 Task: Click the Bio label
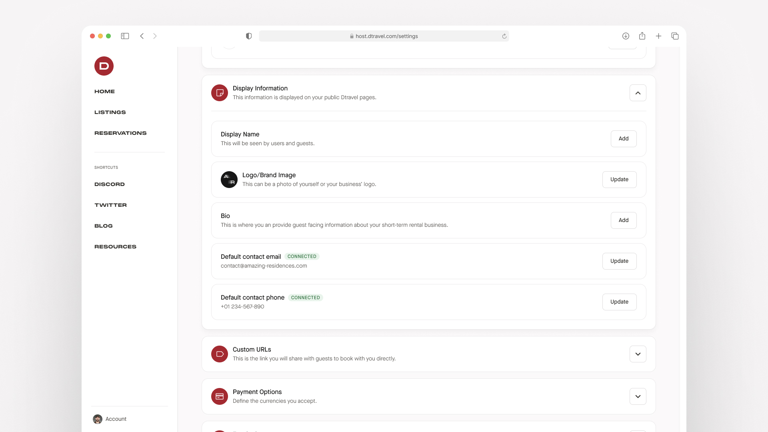click(x=225, y=216)
